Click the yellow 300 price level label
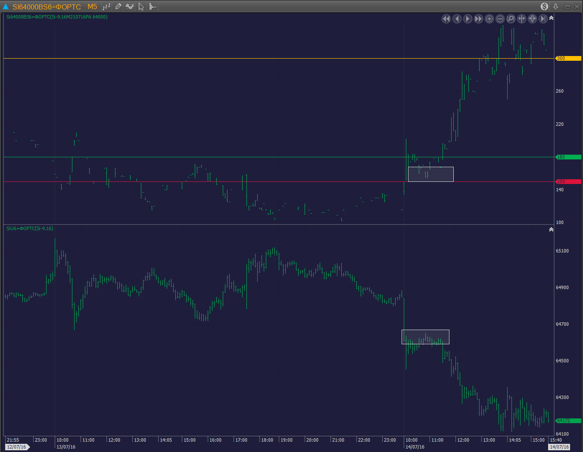The width and height of the screenshot is (583, 452). (568, 58)
